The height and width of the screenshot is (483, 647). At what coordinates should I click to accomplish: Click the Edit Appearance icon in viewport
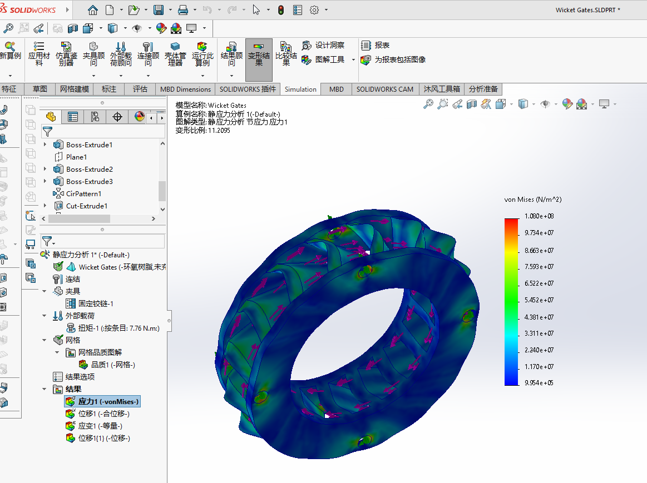click(x=567, y=104)
